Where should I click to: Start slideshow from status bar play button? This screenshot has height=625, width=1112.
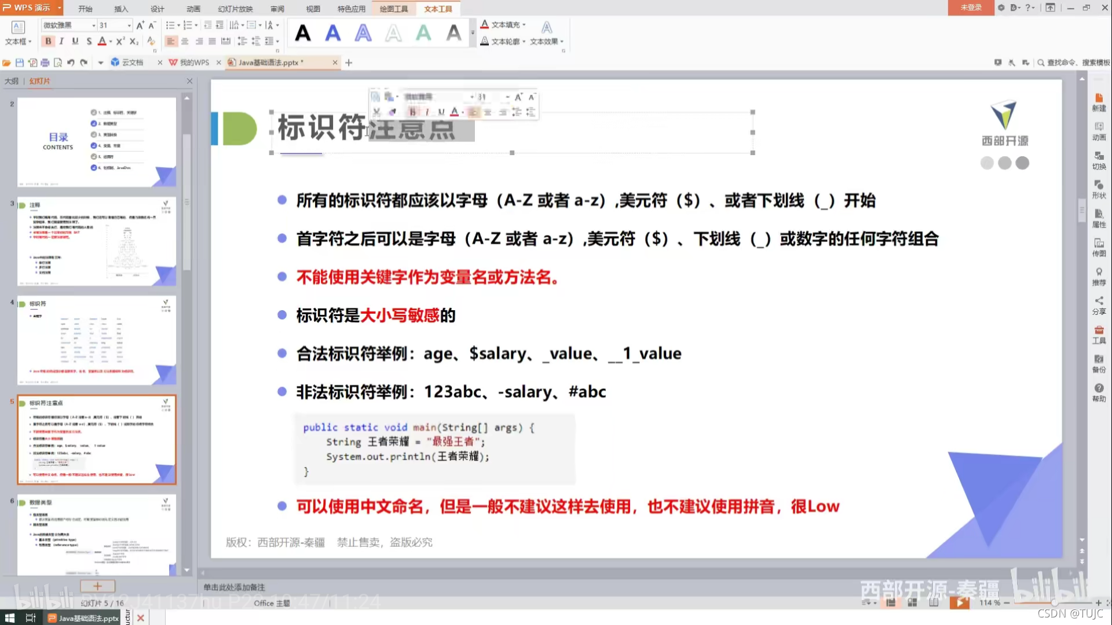[960, 602]
